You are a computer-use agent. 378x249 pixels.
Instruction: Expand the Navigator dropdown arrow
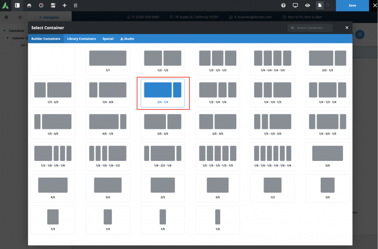[40, 17]
